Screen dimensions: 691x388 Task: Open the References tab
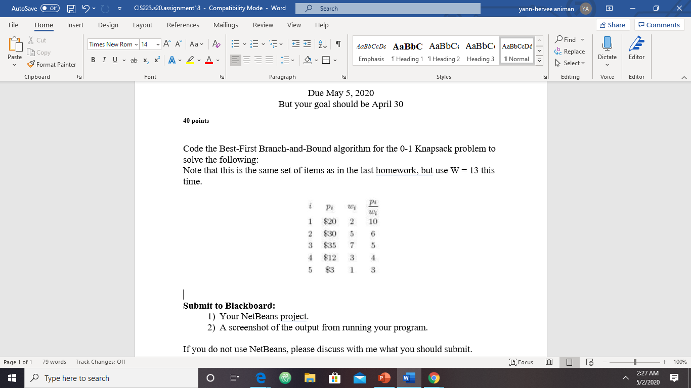pyautogui.click(x=183, y=25)
